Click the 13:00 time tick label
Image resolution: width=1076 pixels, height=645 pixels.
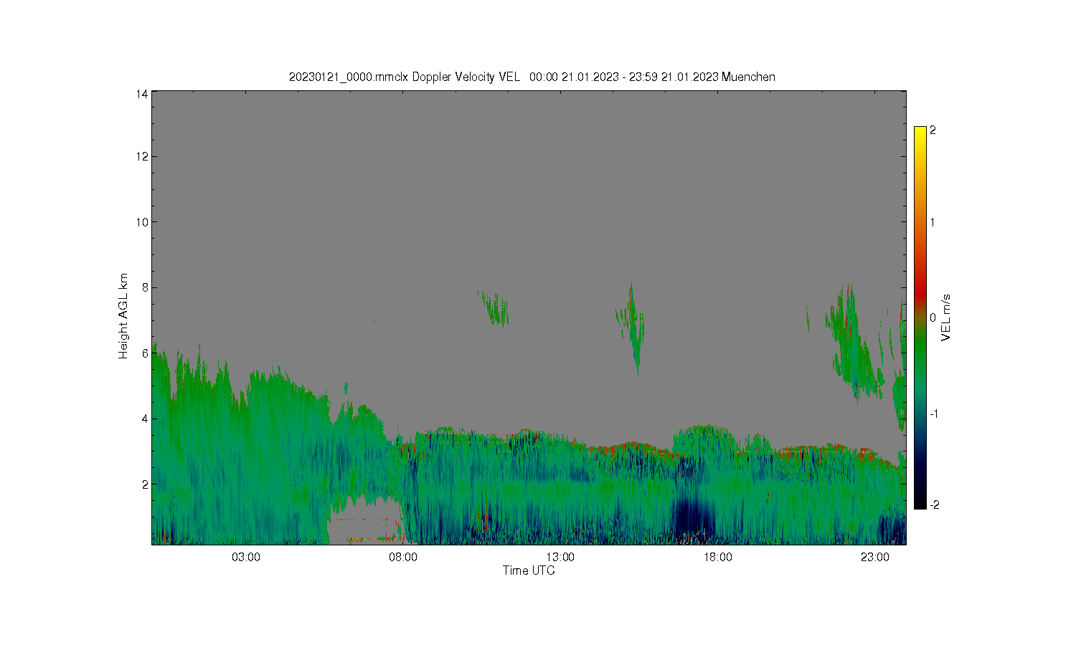click(x=560, y=557)
